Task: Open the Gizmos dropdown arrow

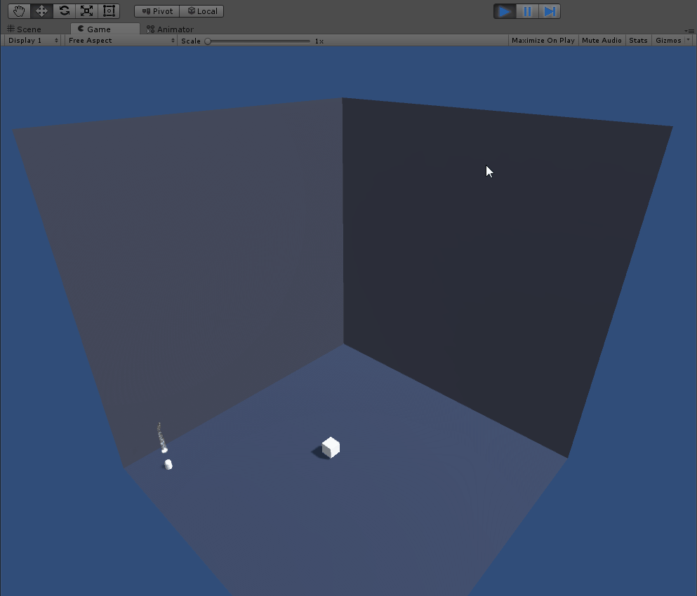Action: [x=689, y=40]
